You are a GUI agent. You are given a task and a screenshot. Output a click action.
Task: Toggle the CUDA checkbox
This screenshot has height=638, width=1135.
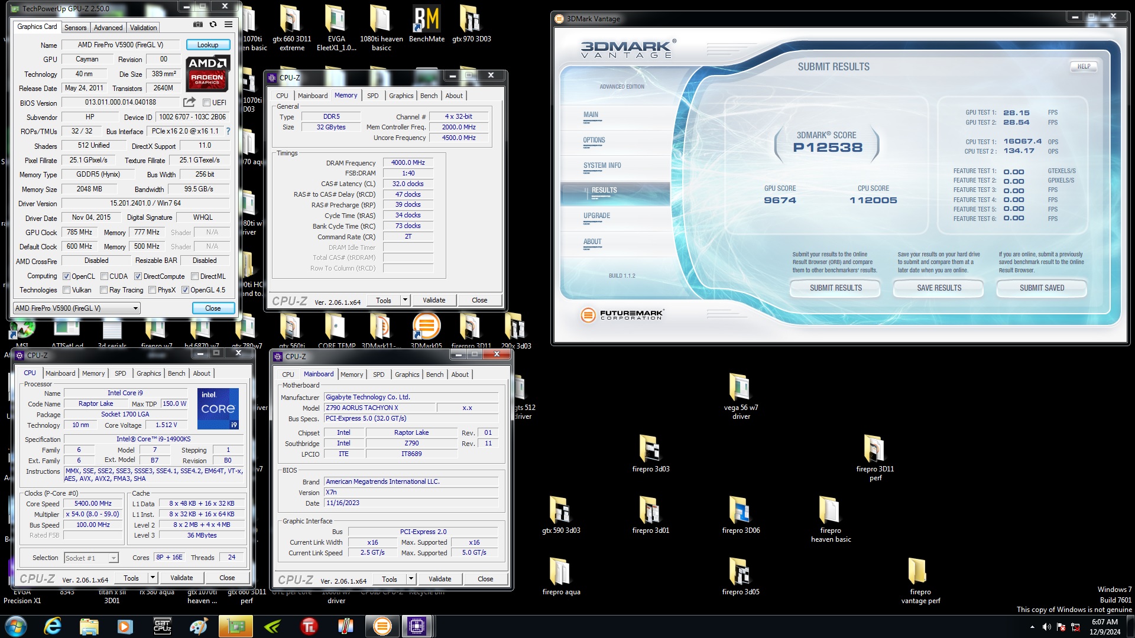[x=104, y=276]
